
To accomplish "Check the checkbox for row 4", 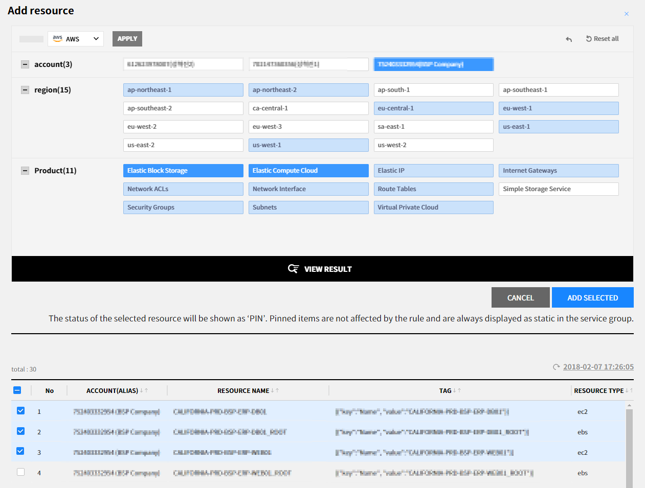I will click(x=21, y=472).
